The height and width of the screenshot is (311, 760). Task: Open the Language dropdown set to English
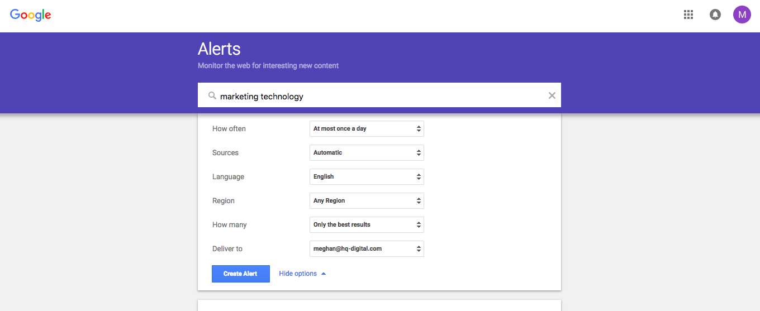(x=367, y=176)
